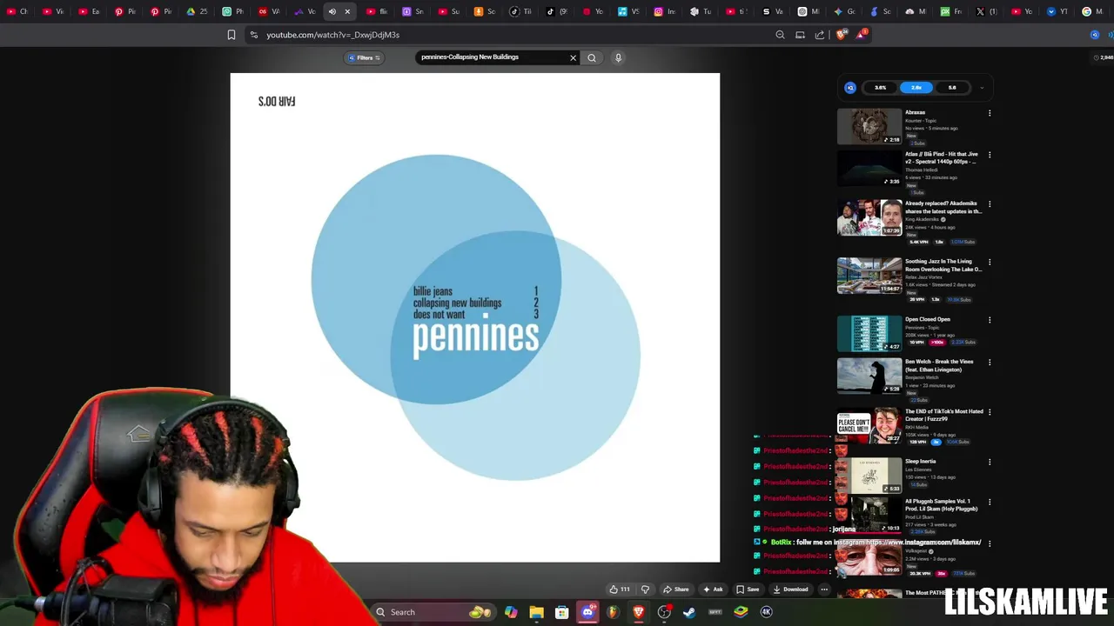Open the Abraxas suggested video title
The height and width of the screenshot is (626, 1114).
tap(915, 112)
